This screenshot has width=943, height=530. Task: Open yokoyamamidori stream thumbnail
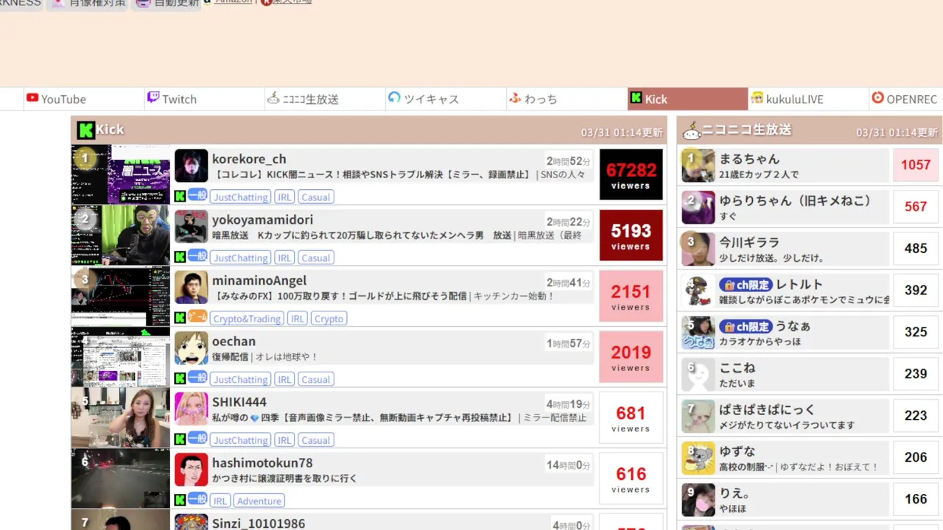(121, 235)
